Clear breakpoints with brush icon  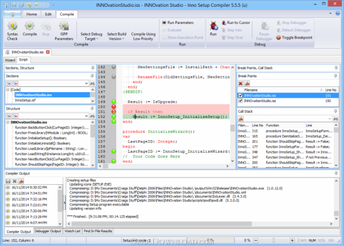click(x=247, y=83)
